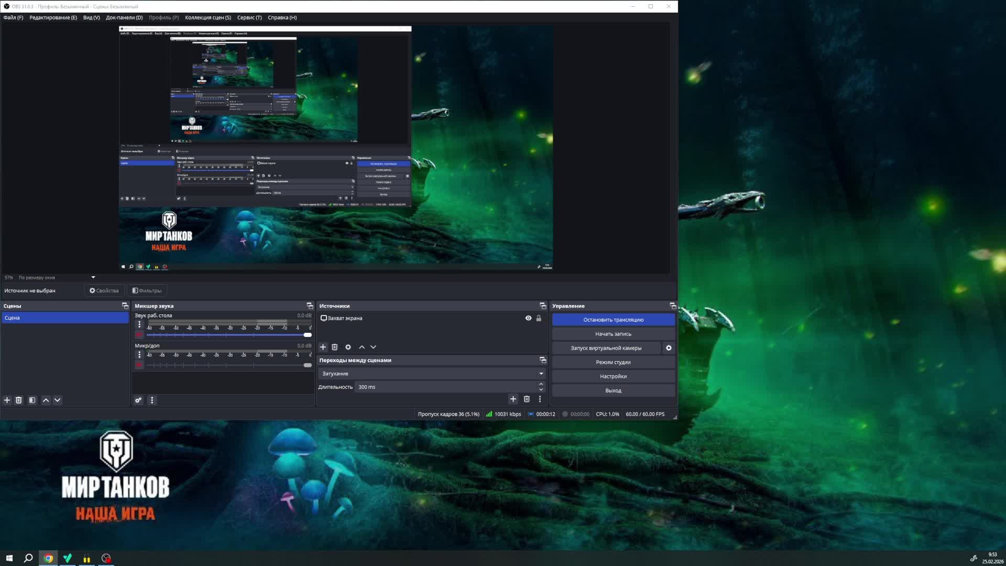This screenshot has width=1006, height=566.
Task: Delete selected source with trash icon
Action: [335, 347]
